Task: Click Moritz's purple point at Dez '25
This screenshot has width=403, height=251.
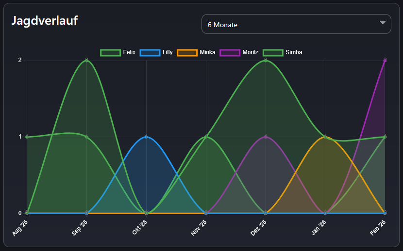Action: tap(266, 137)
